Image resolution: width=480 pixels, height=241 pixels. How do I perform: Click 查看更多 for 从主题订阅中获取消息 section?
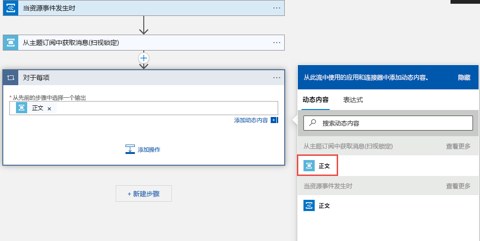[x=458, y=146]
